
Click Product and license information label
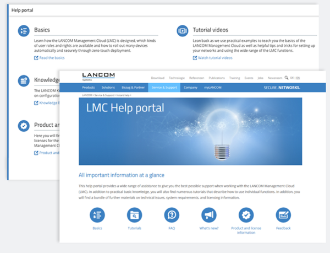coord(246,230)
